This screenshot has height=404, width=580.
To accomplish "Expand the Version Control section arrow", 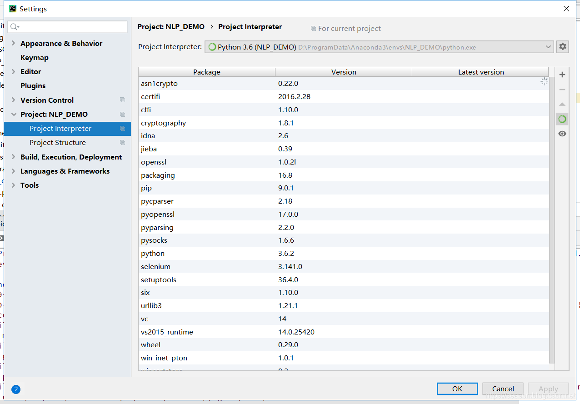I will coord(13,100).
